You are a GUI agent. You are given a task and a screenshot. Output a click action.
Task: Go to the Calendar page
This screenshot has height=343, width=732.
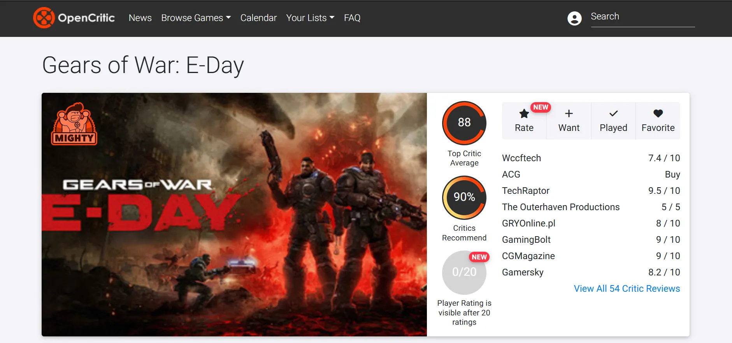[x=258, y=18]
